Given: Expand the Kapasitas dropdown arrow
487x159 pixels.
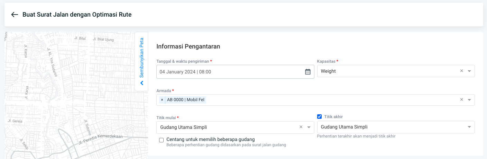Looking at the screenshot, I should click(469, 71).
